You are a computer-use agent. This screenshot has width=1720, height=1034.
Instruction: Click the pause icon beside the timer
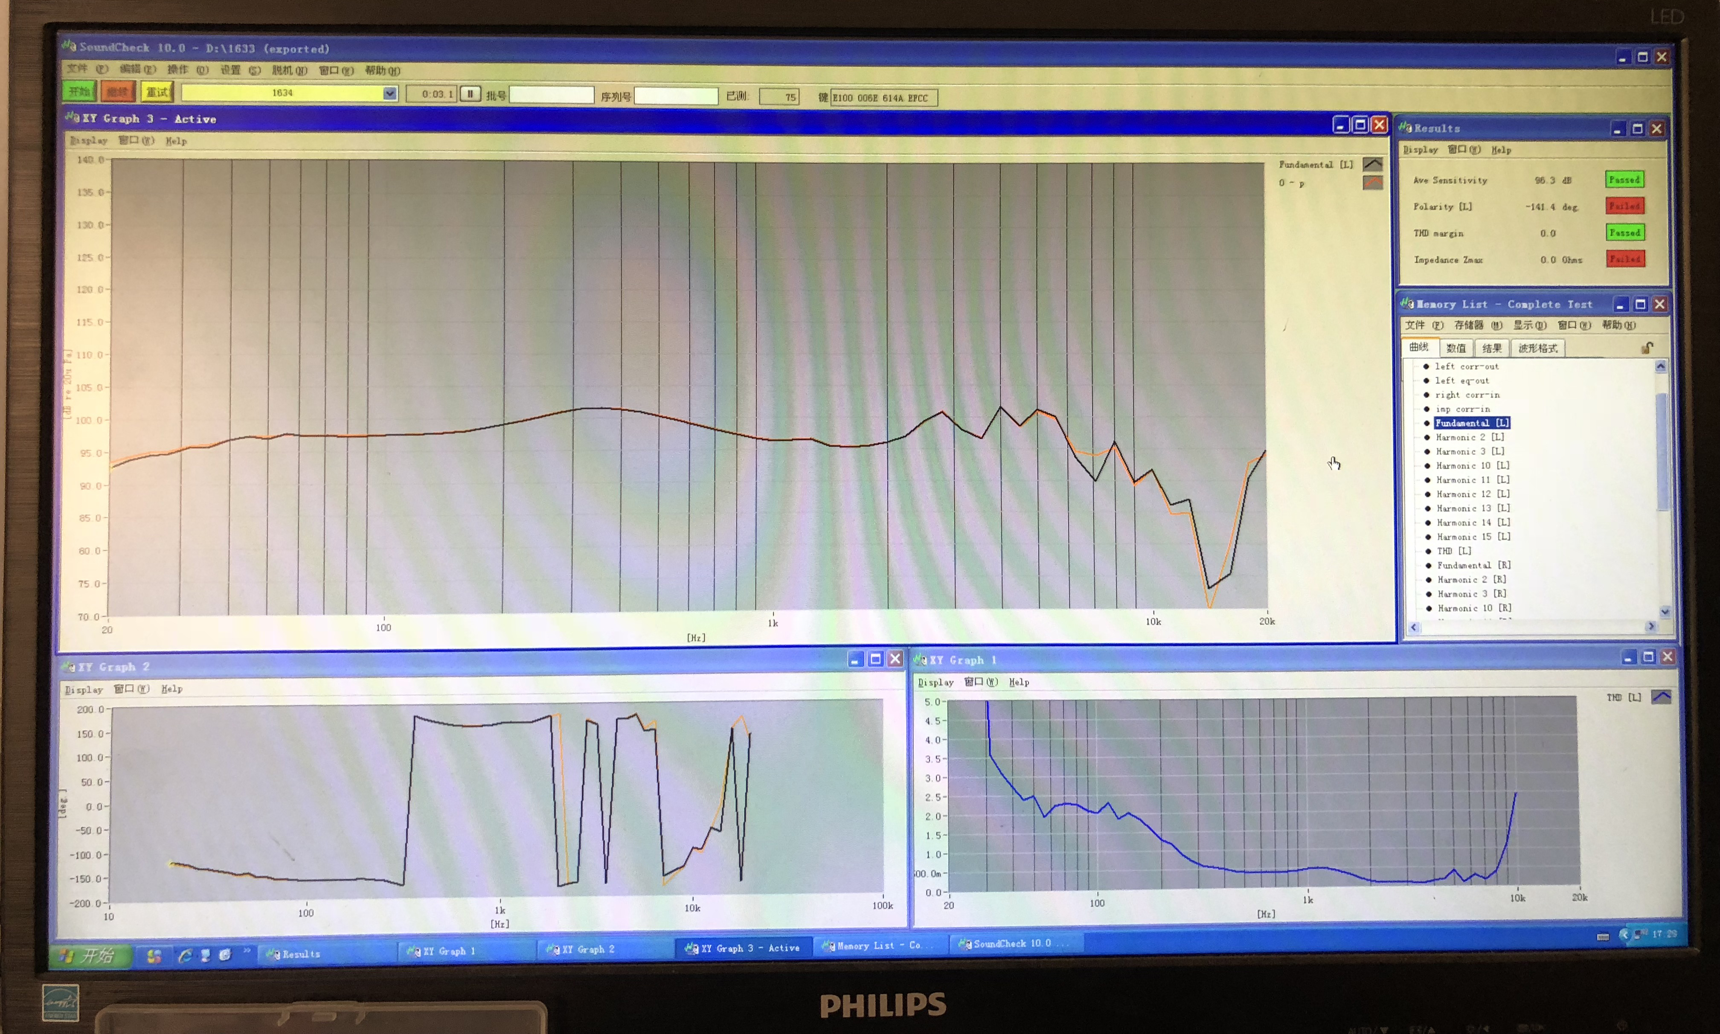pos(470,94)
